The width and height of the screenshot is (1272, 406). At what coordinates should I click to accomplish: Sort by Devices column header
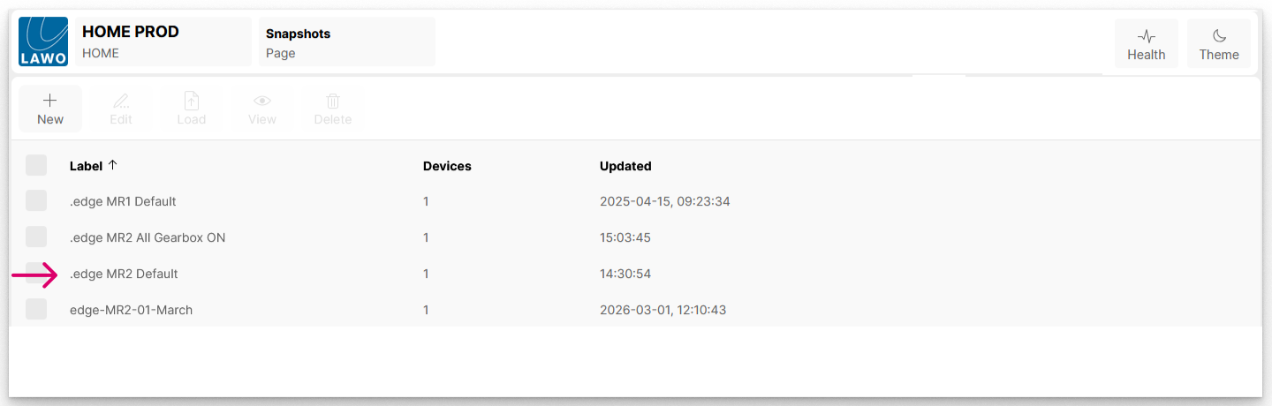pos(447,166)
